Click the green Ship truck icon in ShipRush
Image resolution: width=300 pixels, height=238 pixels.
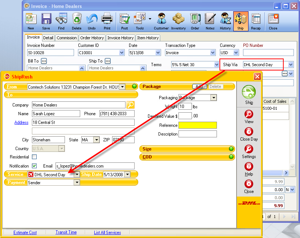click(249, 92)
